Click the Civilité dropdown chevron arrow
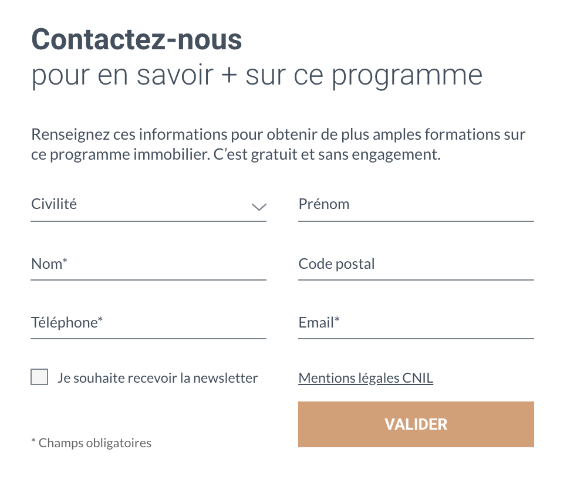 (x=259, y=207)
